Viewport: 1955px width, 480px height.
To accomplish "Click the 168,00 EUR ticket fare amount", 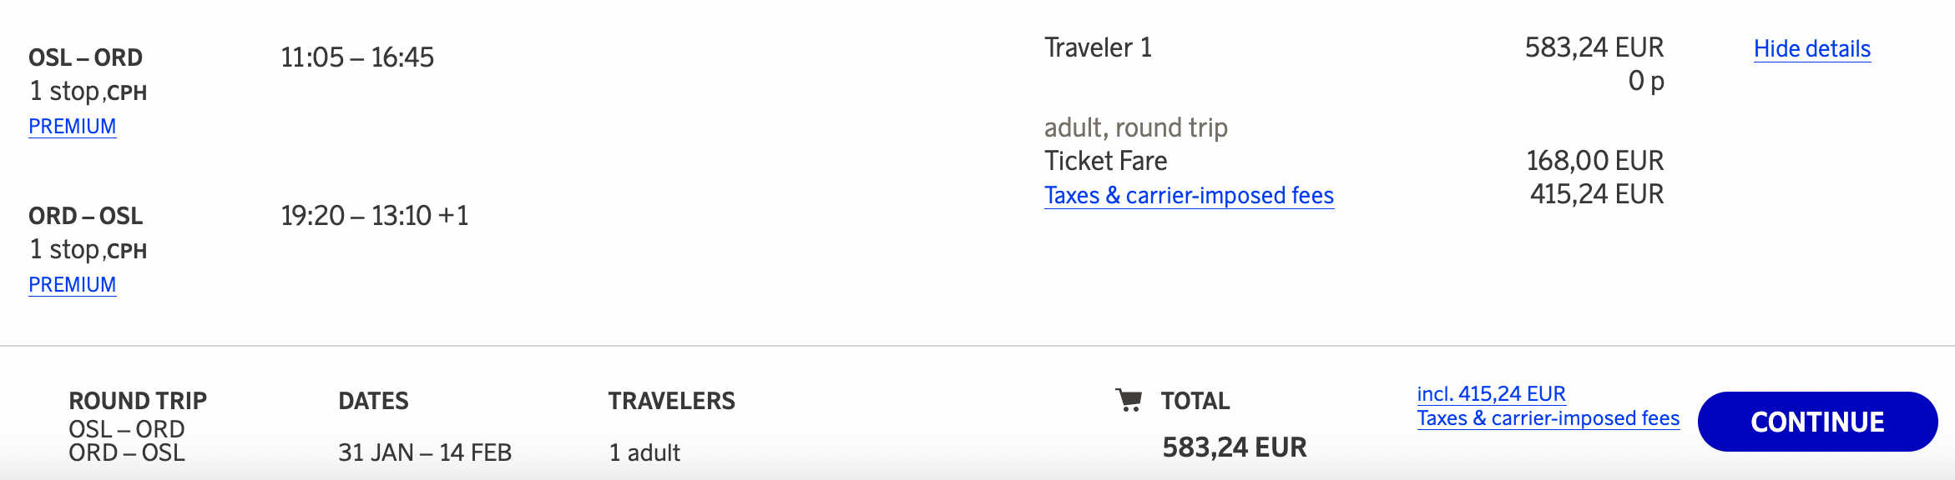I will (1594, 161).
